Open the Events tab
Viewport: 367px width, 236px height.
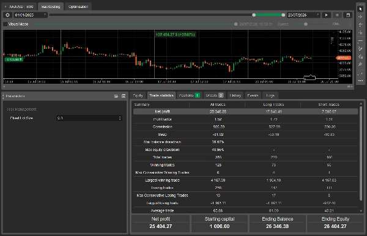tap(253, 95)
